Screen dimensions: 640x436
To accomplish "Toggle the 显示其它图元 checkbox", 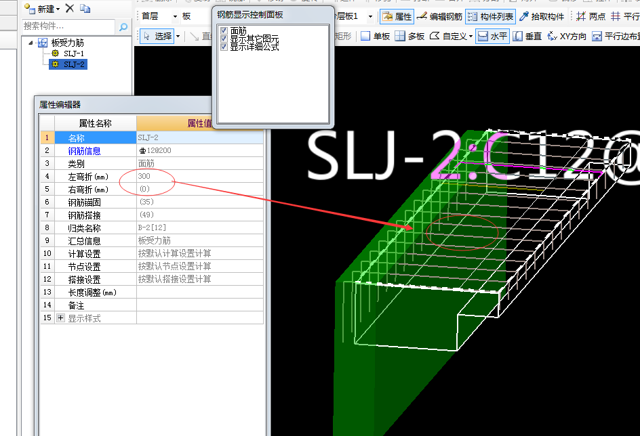I will click(224, 39).
